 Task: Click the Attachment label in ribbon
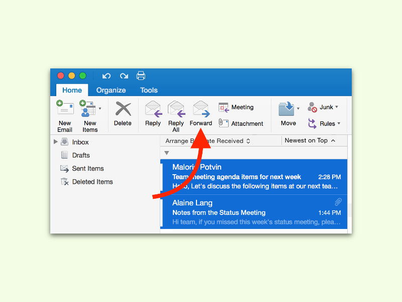click(x=247, y=123)
